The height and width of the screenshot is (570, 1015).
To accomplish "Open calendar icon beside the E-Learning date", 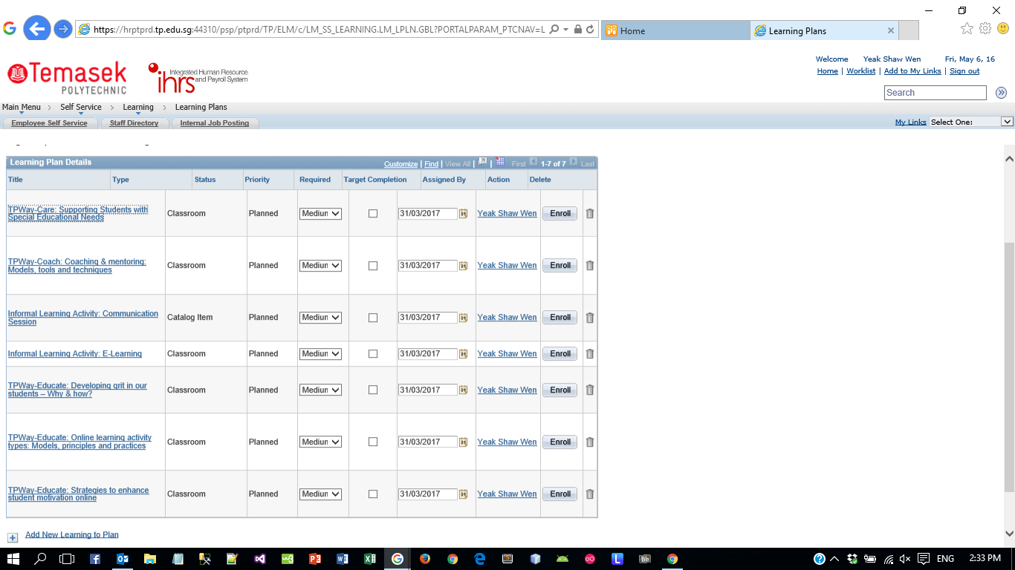I will pos(463,354).
